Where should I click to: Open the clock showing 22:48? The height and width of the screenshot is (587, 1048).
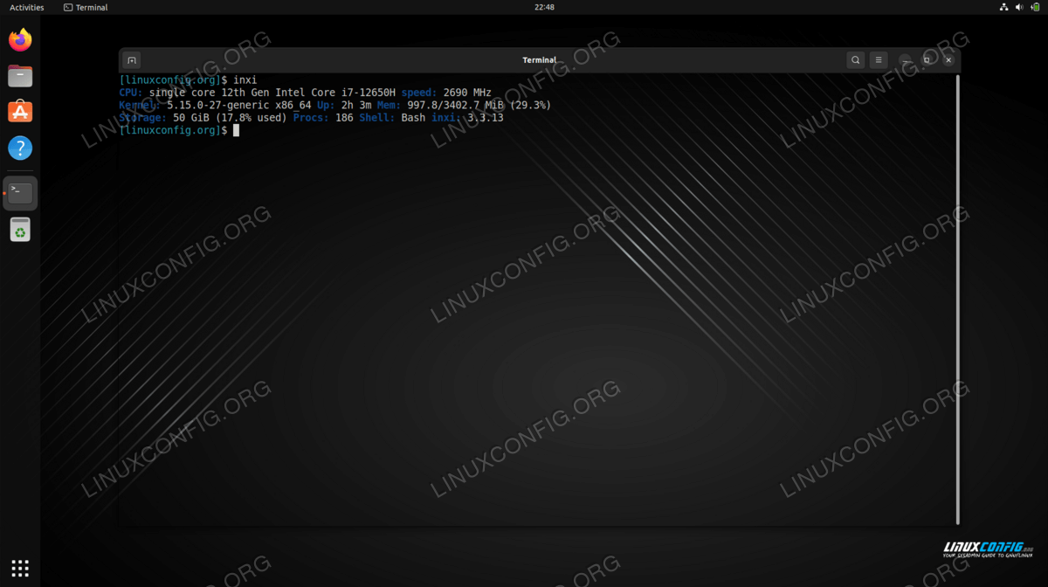[544, 7]
